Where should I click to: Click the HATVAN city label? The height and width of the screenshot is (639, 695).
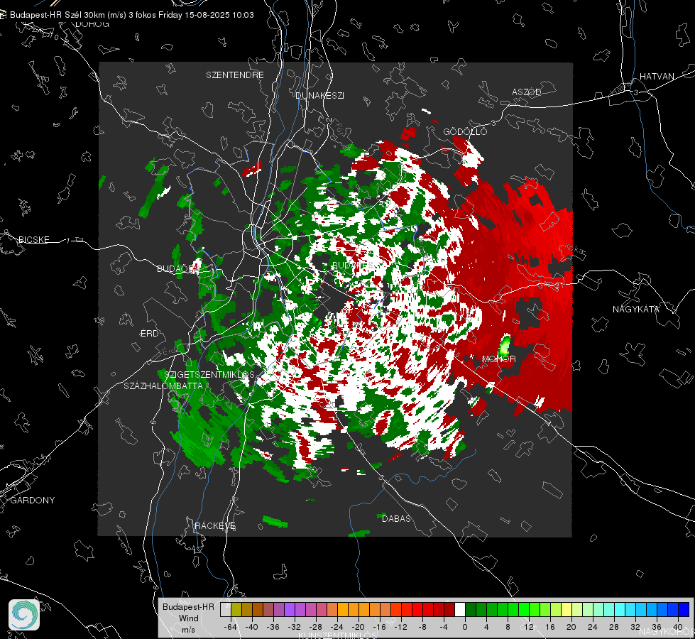[x=657, y=76]
